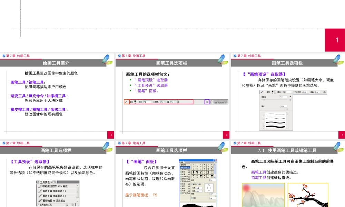
Task: Select the 7.1 使用画笔工具或铅笔工具 slide title
Action: 287,150
